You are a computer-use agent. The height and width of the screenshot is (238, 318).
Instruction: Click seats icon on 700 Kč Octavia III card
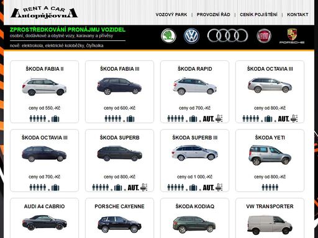(38, 187)
